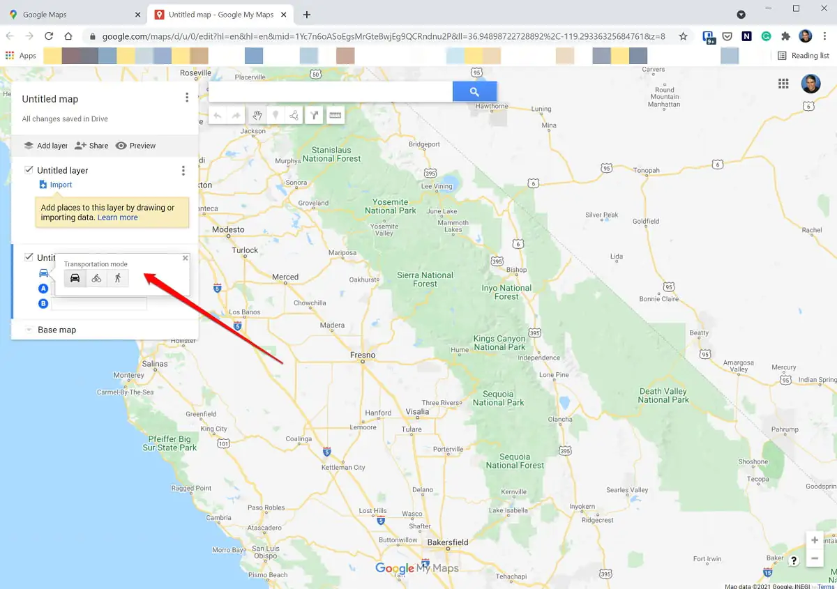Select the Add directions tool

point(315,115)
